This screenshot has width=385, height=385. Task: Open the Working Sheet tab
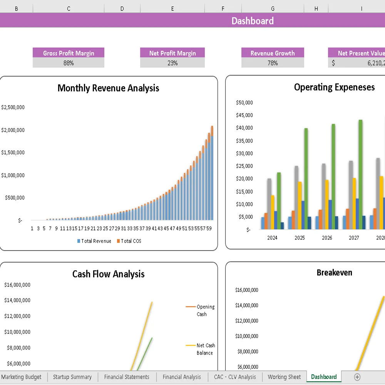(x=284, y=377)
